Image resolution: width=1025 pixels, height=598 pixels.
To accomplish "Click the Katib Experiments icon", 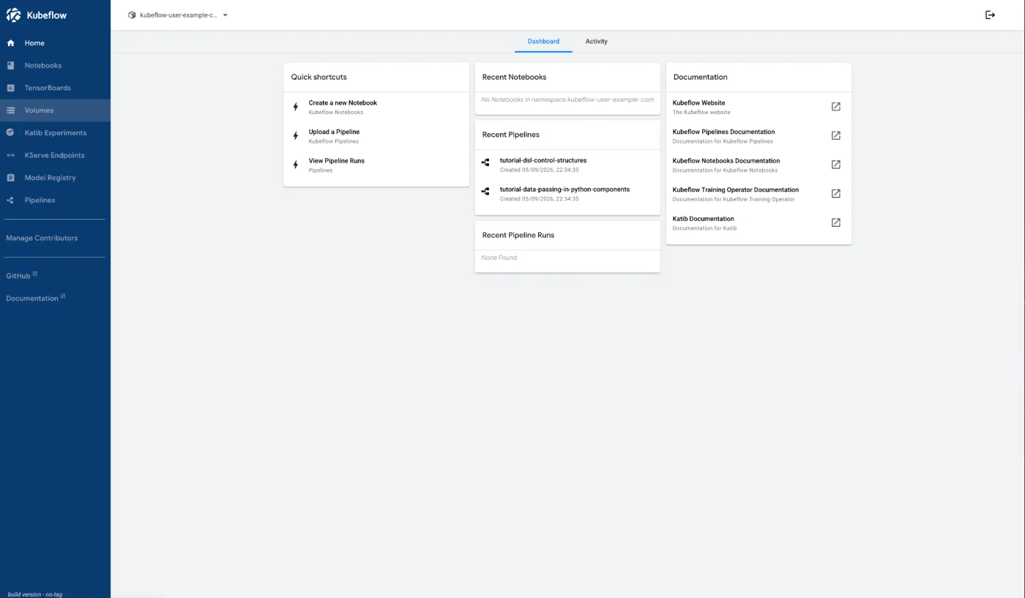I will (11, 132).
